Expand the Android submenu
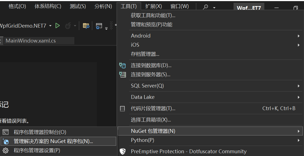Image resolution: width=304 pixels, height=156 pixels. 298,36
